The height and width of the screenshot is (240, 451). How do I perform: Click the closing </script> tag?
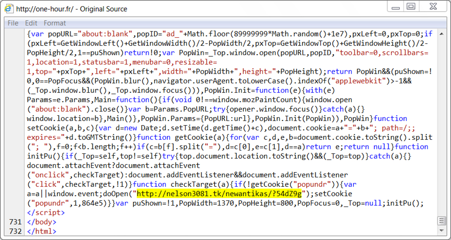point(46,212)
